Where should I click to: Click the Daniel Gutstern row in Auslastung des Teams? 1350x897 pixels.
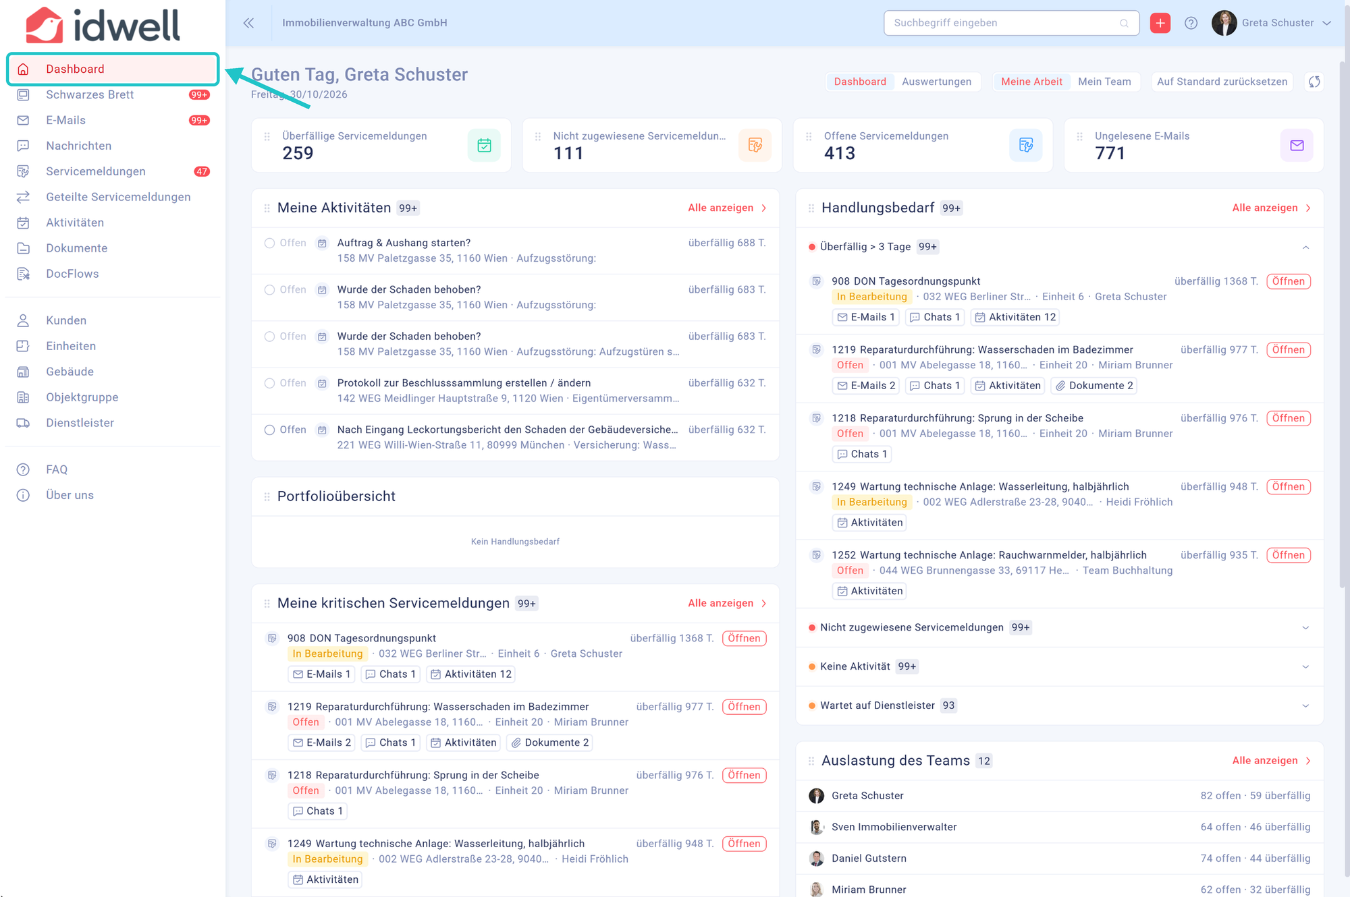[x=1059, y=859]
